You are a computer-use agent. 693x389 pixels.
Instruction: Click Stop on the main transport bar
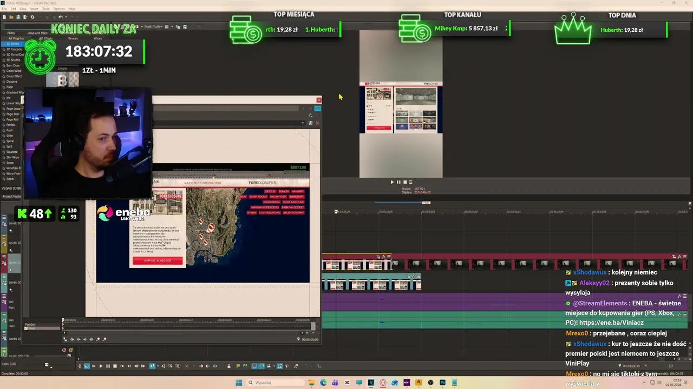[x=115, y=366]
